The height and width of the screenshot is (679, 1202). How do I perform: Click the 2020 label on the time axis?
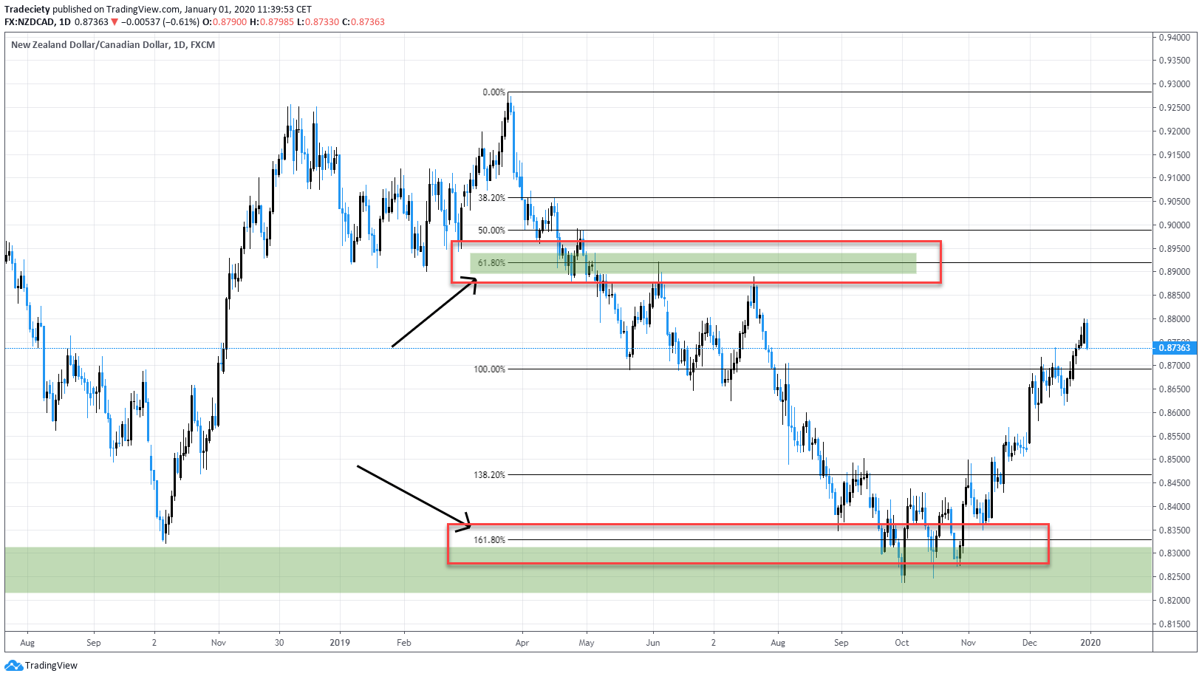1090,643
